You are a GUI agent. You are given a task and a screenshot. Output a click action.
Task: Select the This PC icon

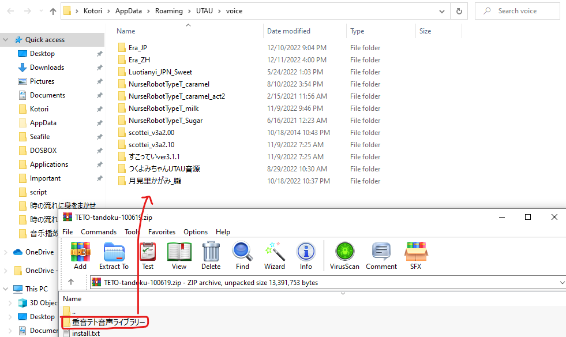pyautogui.click(x=18, y=289)
